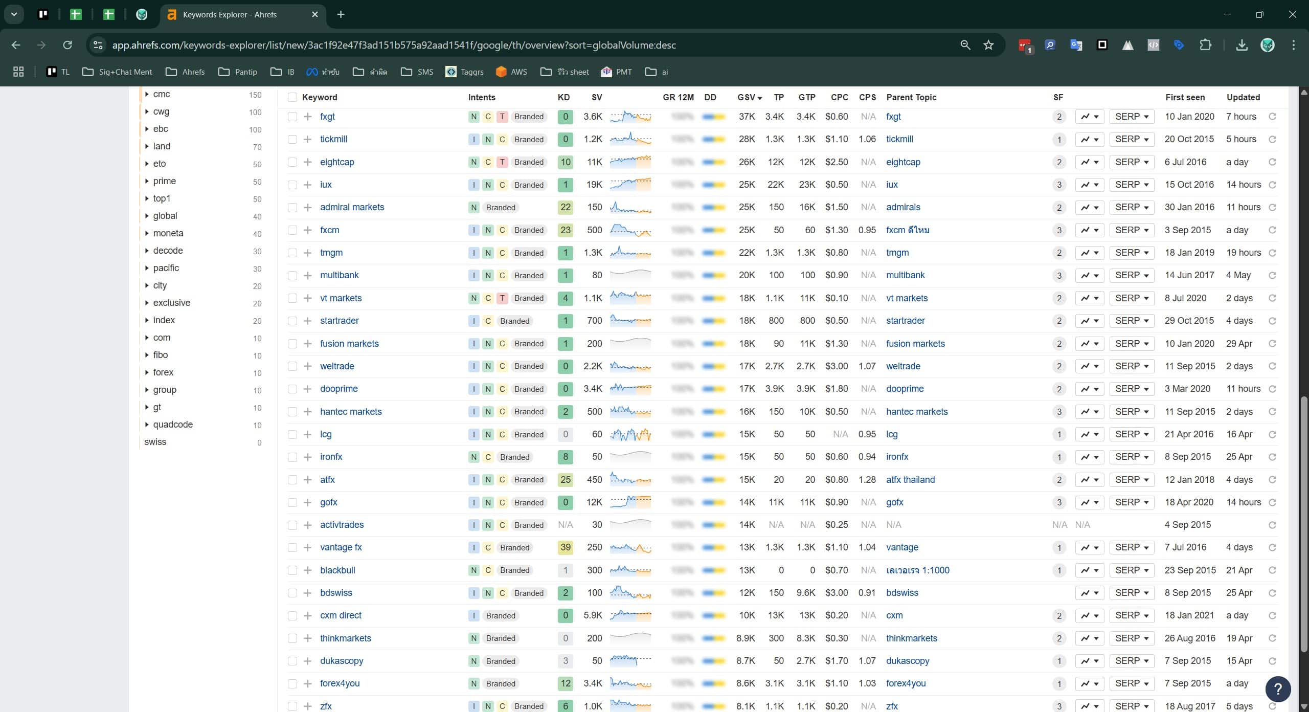1309x712 pixels.
Task: Expand the cmc group in sidebar
Action: [x=147, y=94]
